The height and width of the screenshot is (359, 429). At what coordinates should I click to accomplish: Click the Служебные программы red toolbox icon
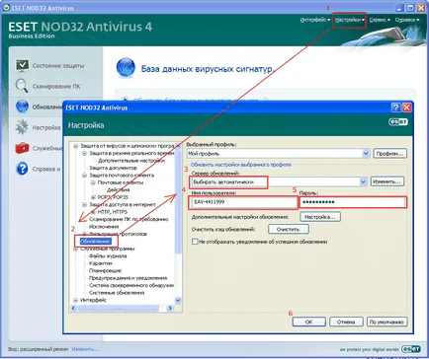tap(22, 148)
